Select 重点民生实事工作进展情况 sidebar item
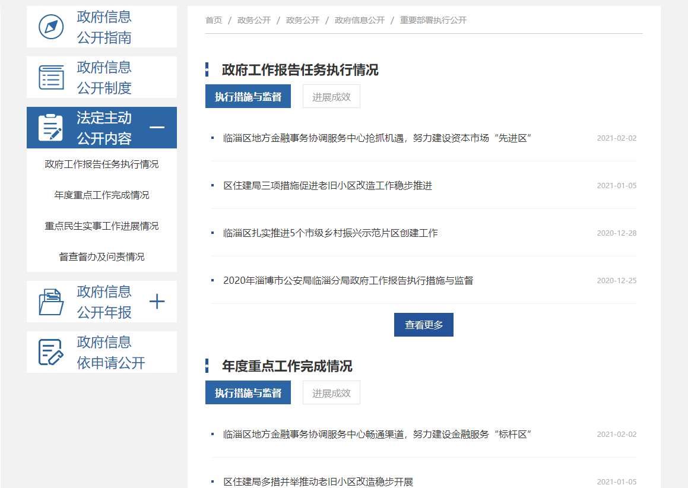The width and height of the screenshot is (688, 488). pos(102,226)
